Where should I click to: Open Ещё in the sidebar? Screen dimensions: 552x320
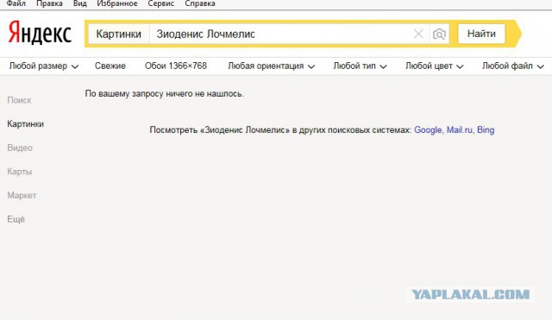click(x=16, y=219)
